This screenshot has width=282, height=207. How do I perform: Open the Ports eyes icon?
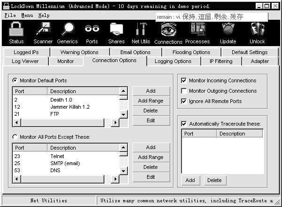point(92,29)
